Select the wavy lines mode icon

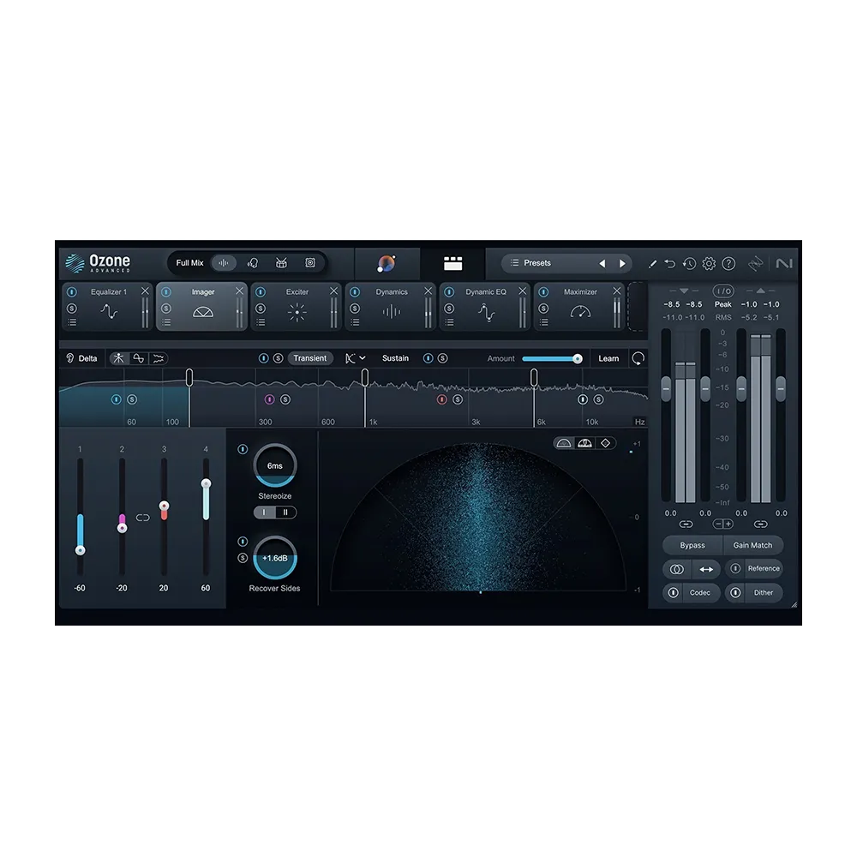coord(159,358)
